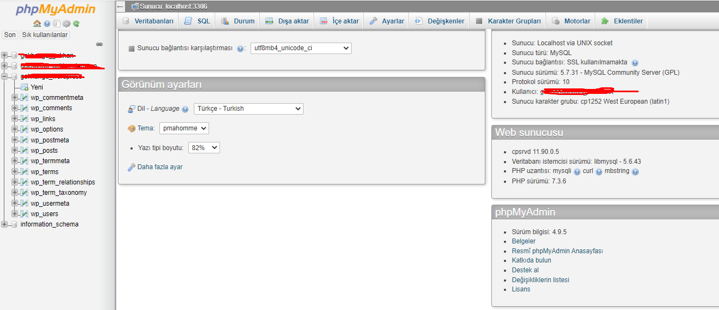This screenshot has height=310, width=719.
Task: Reload navigation panel with green arrow icon
Action: pos(76,23)
